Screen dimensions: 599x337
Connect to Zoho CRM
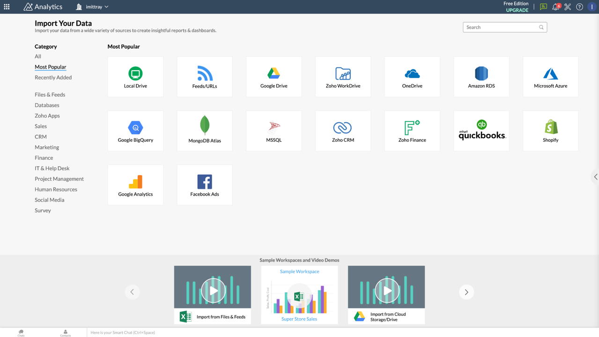pyautogui.click(x=343, y=131)
